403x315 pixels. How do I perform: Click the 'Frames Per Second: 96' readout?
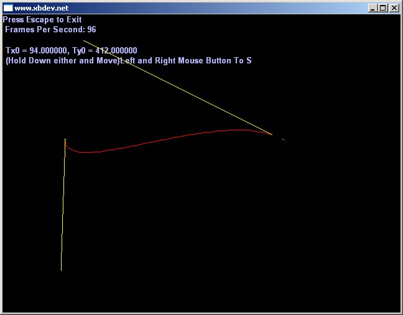tap(50, 30)
